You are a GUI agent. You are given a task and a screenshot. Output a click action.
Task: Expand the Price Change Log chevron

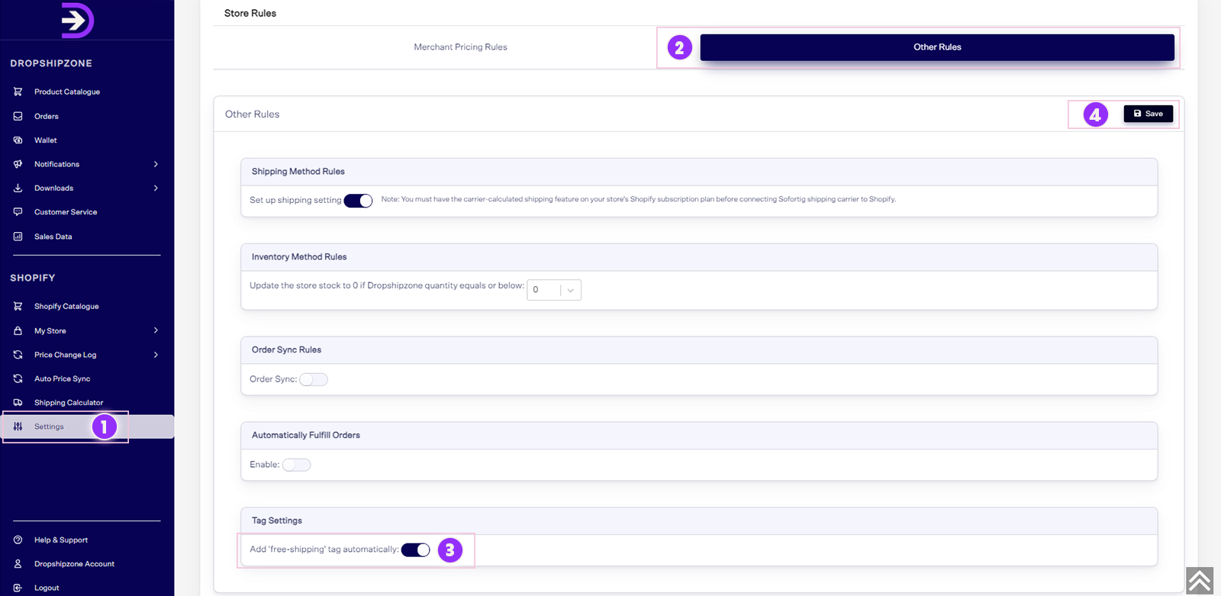[x=156, y=355]
